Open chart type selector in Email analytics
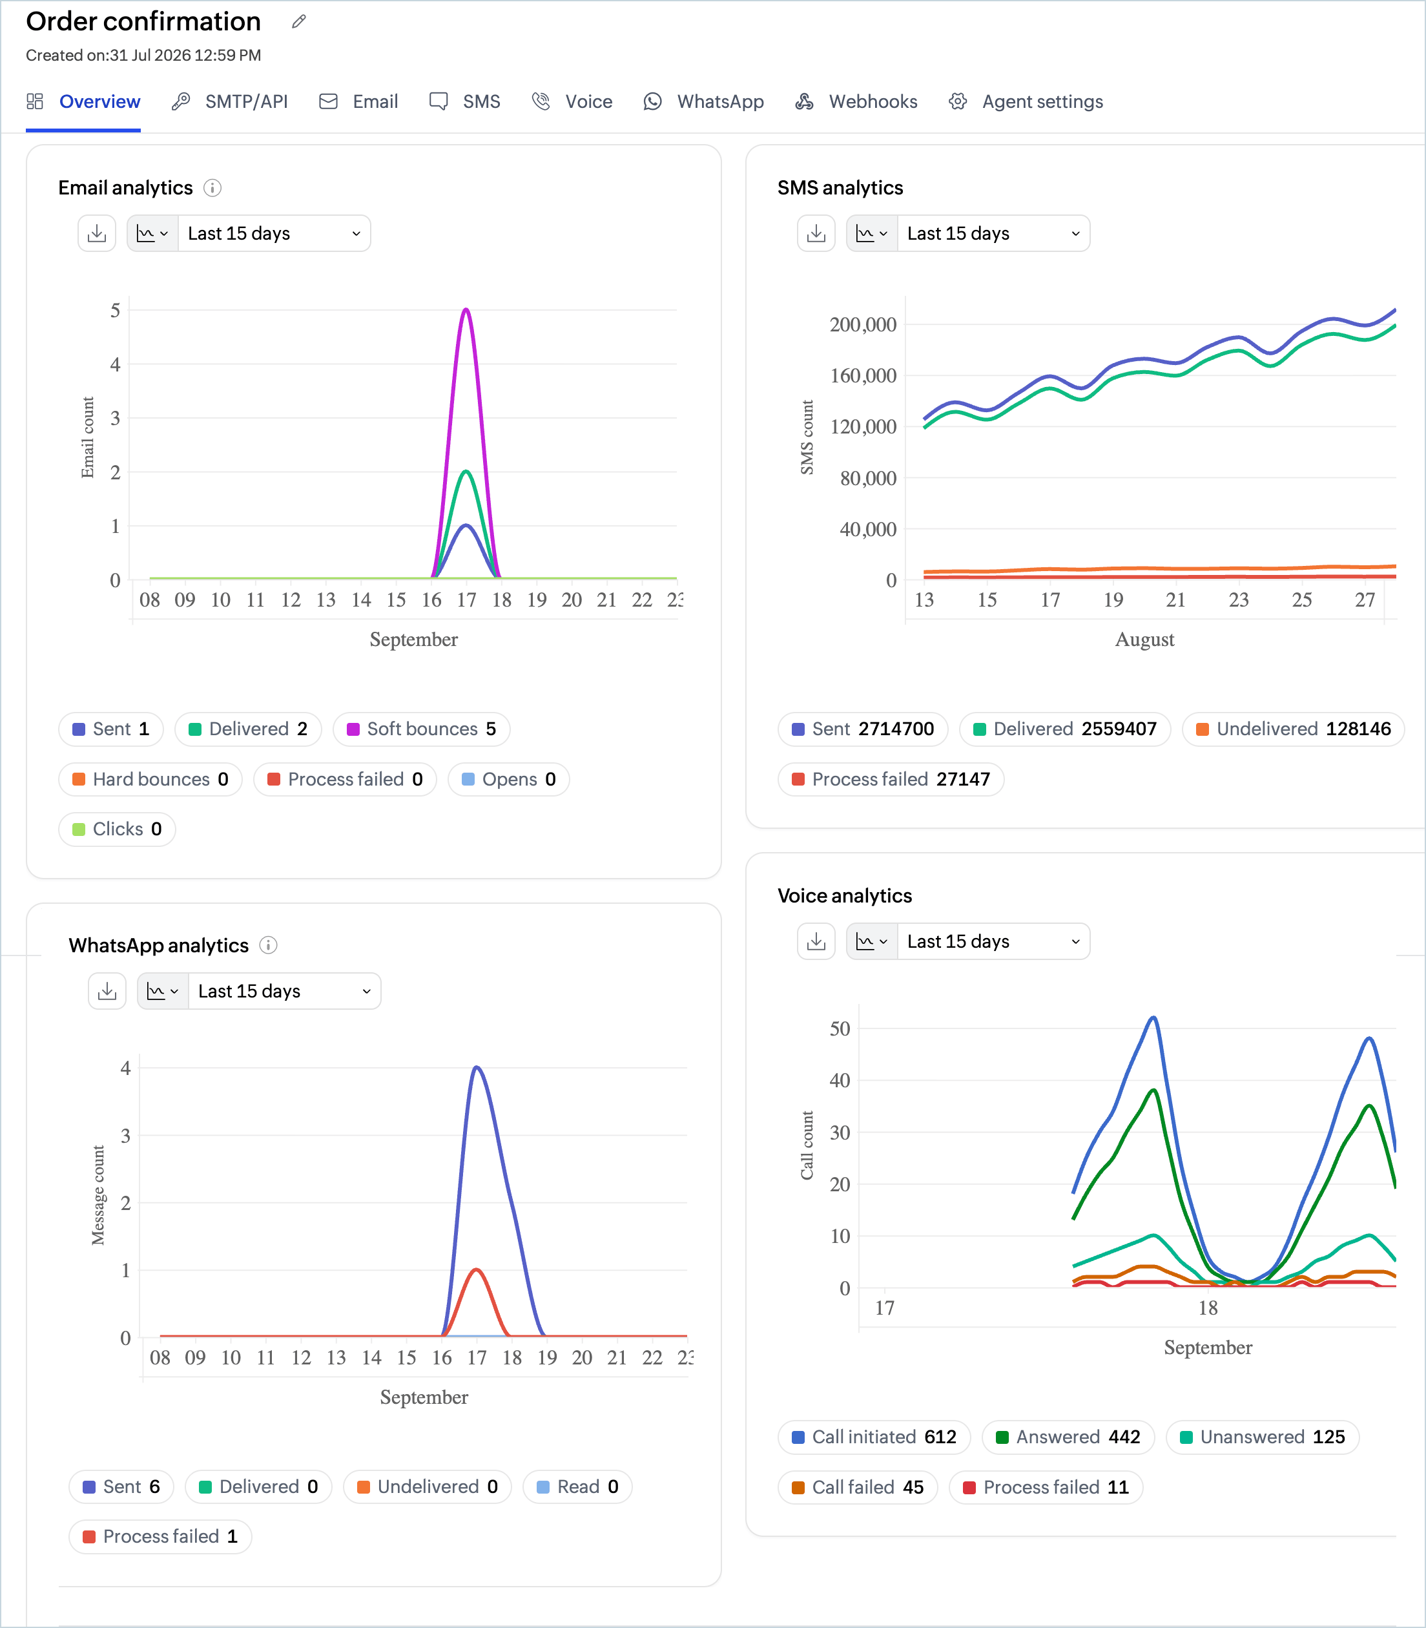1426x1628 pixels. coord(153,233)
